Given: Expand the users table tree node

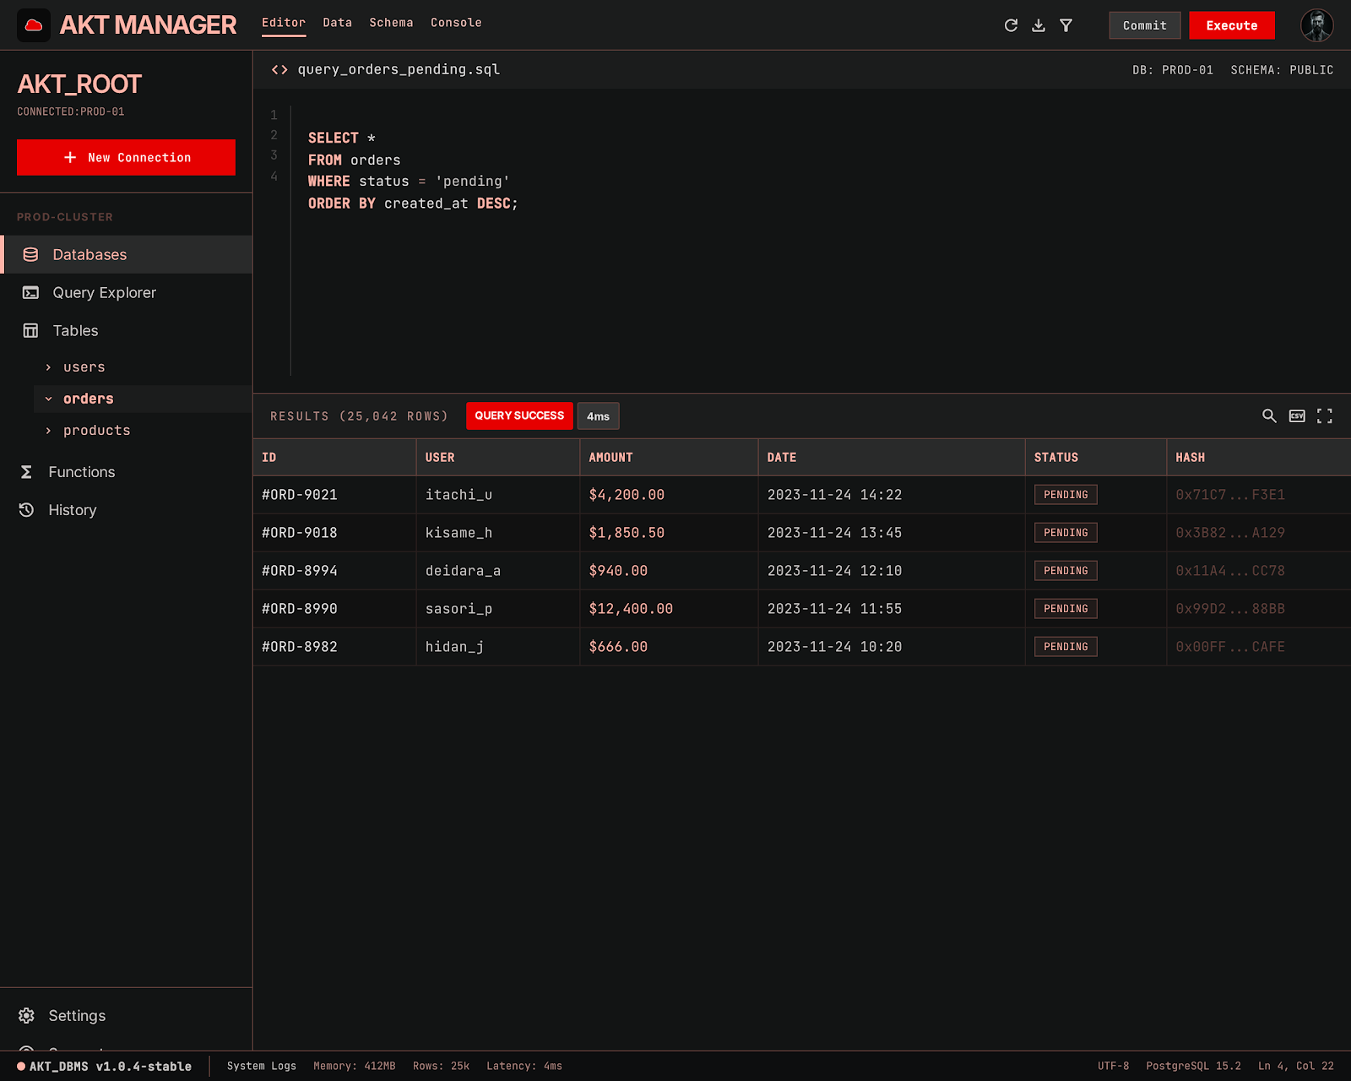Looking at the screenshot, I should click(48, 367).
